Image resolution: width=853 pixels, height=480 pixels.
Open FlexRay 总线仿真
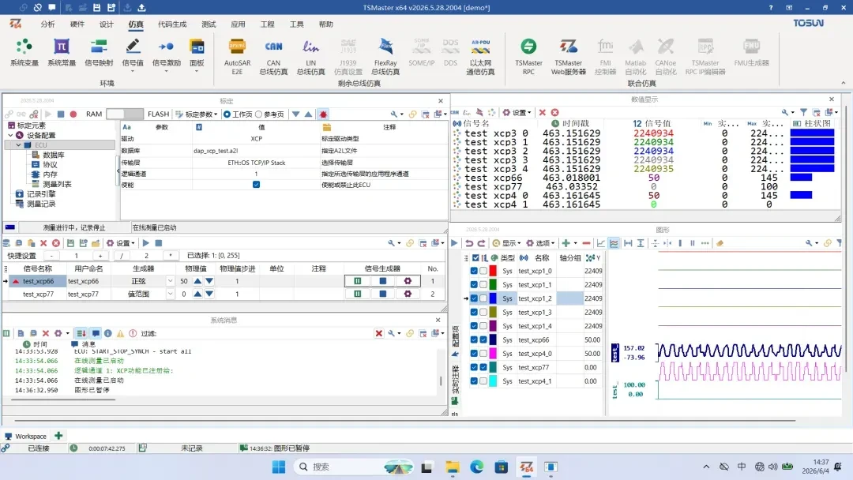(x=385, y=56)
